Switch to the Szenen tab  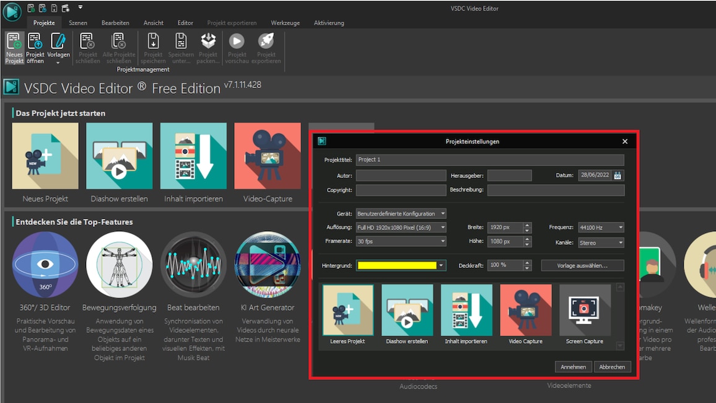(x=78, y=22)
